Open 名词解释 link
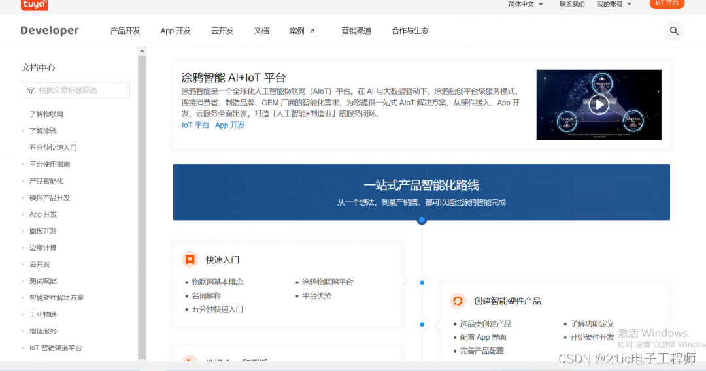Screen dimensions: 706x371 207,295
